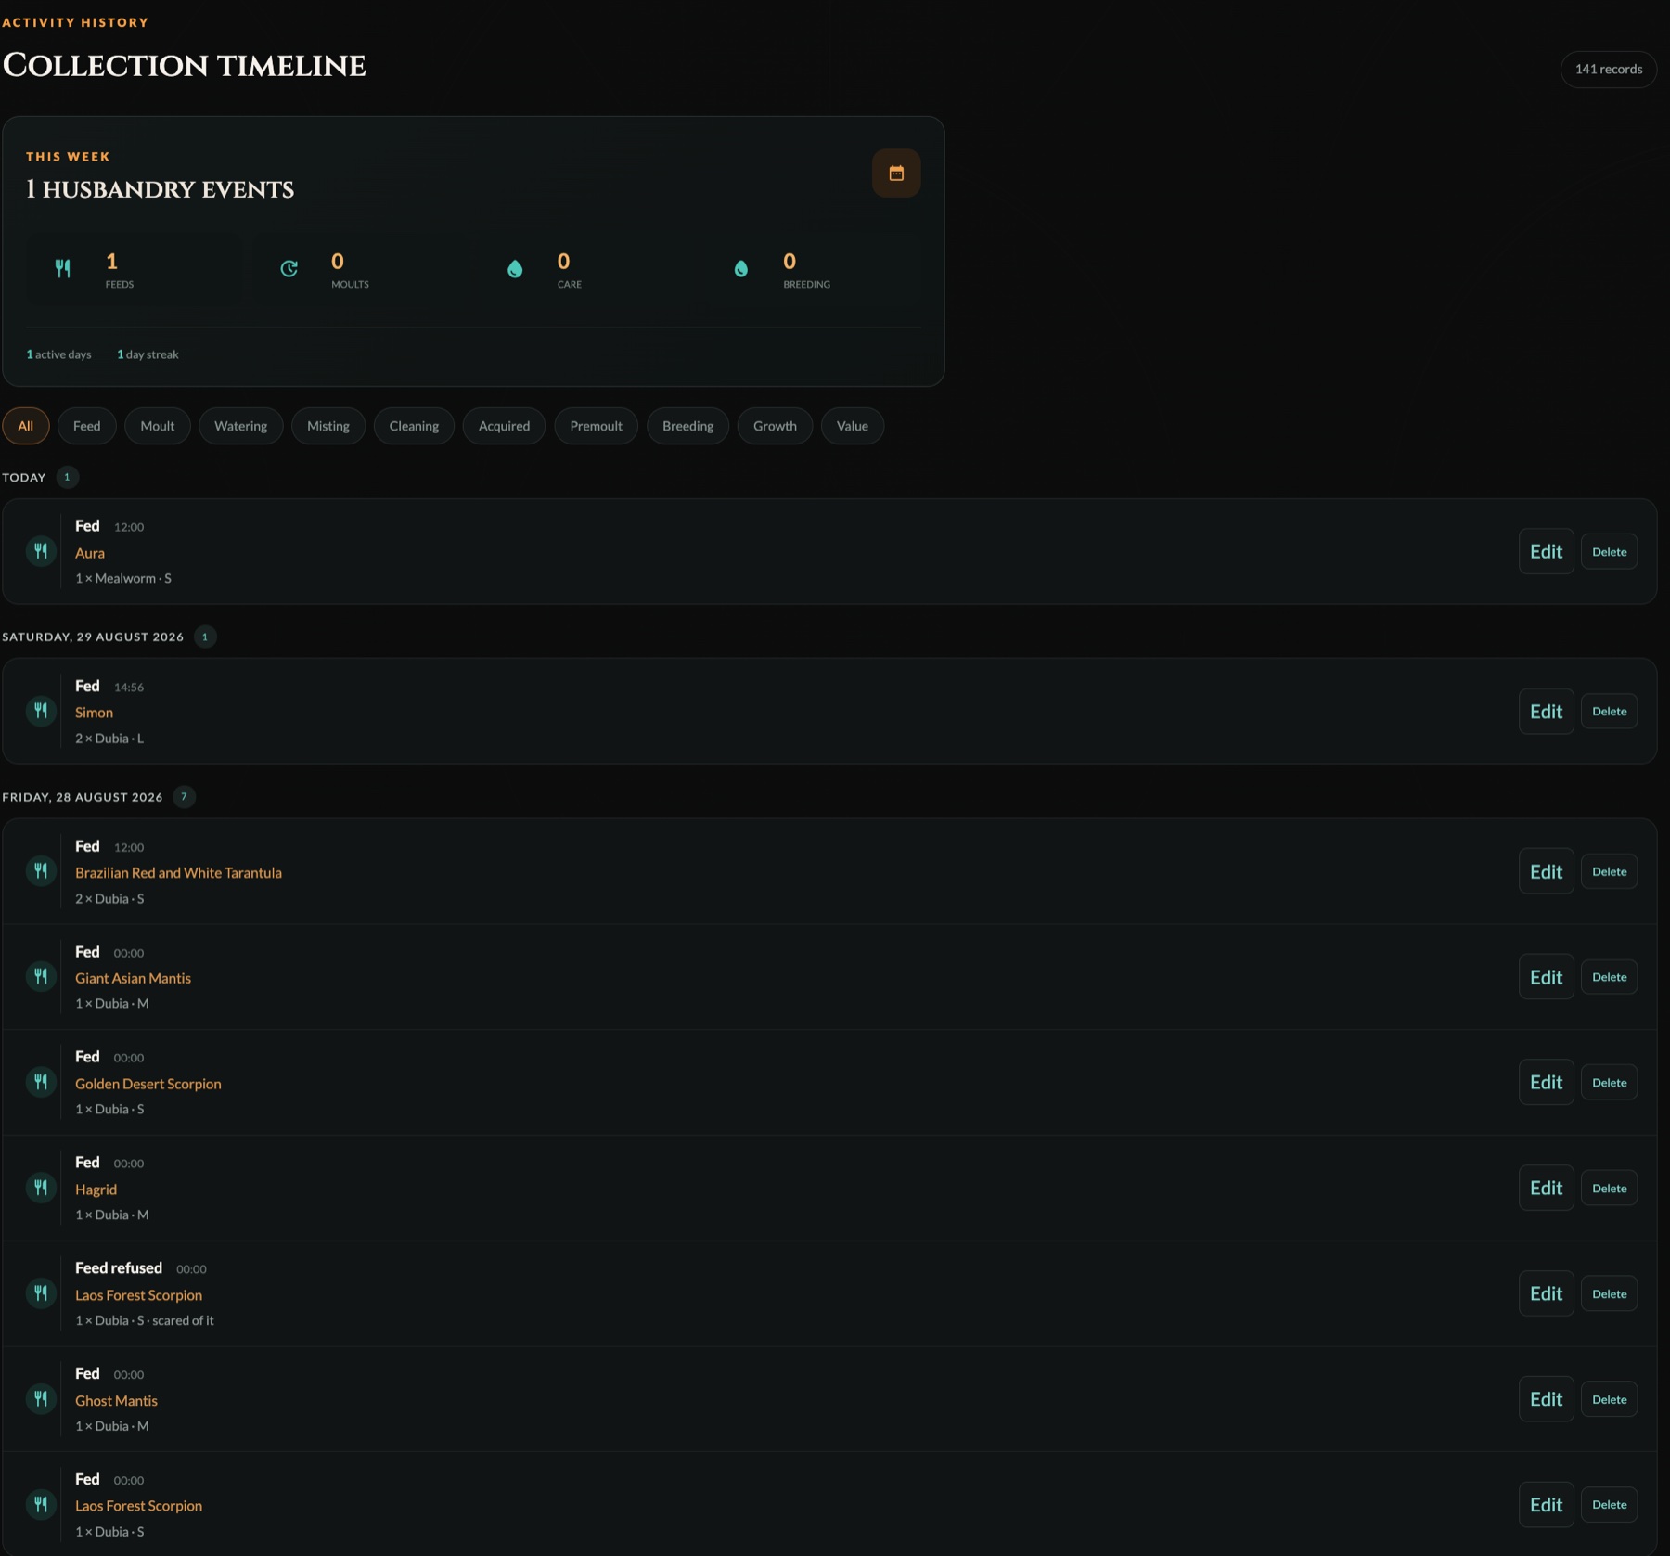The height and width of the screenshot is (1556, 1670).
Task: Filter timeline by Moult
Action: pos(158,426)
